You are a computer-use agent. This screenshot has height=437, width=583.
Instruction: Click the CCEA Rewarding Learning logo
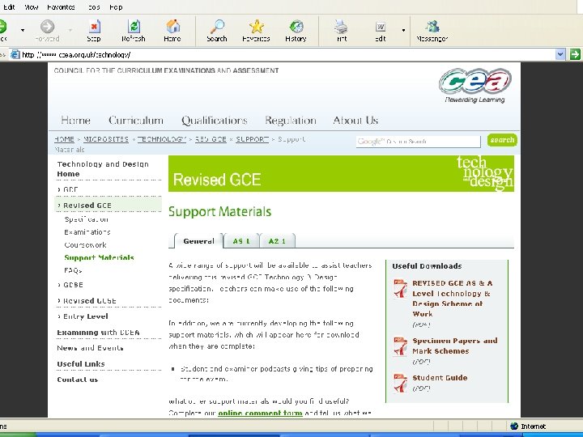474,86
